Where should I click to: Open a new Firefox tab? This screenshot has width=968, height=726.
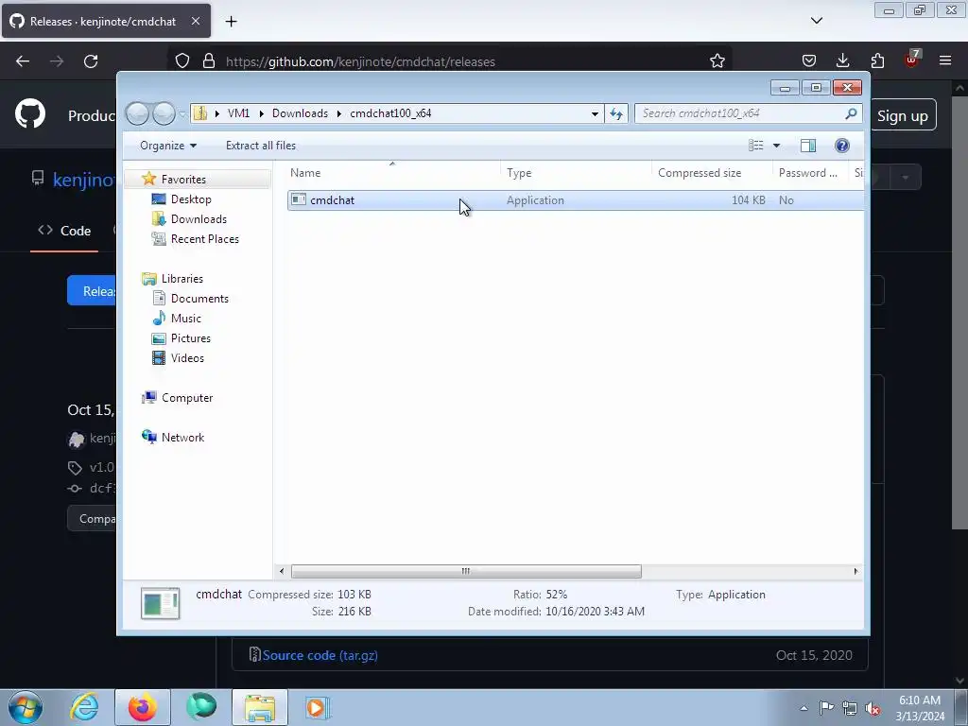tap(231, 22)
